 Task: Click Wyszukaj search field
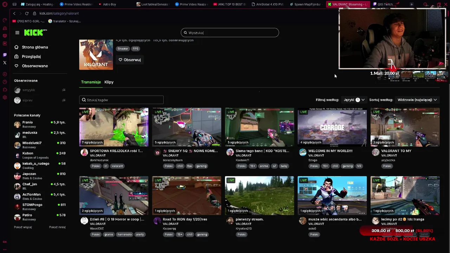coord(230,33)
